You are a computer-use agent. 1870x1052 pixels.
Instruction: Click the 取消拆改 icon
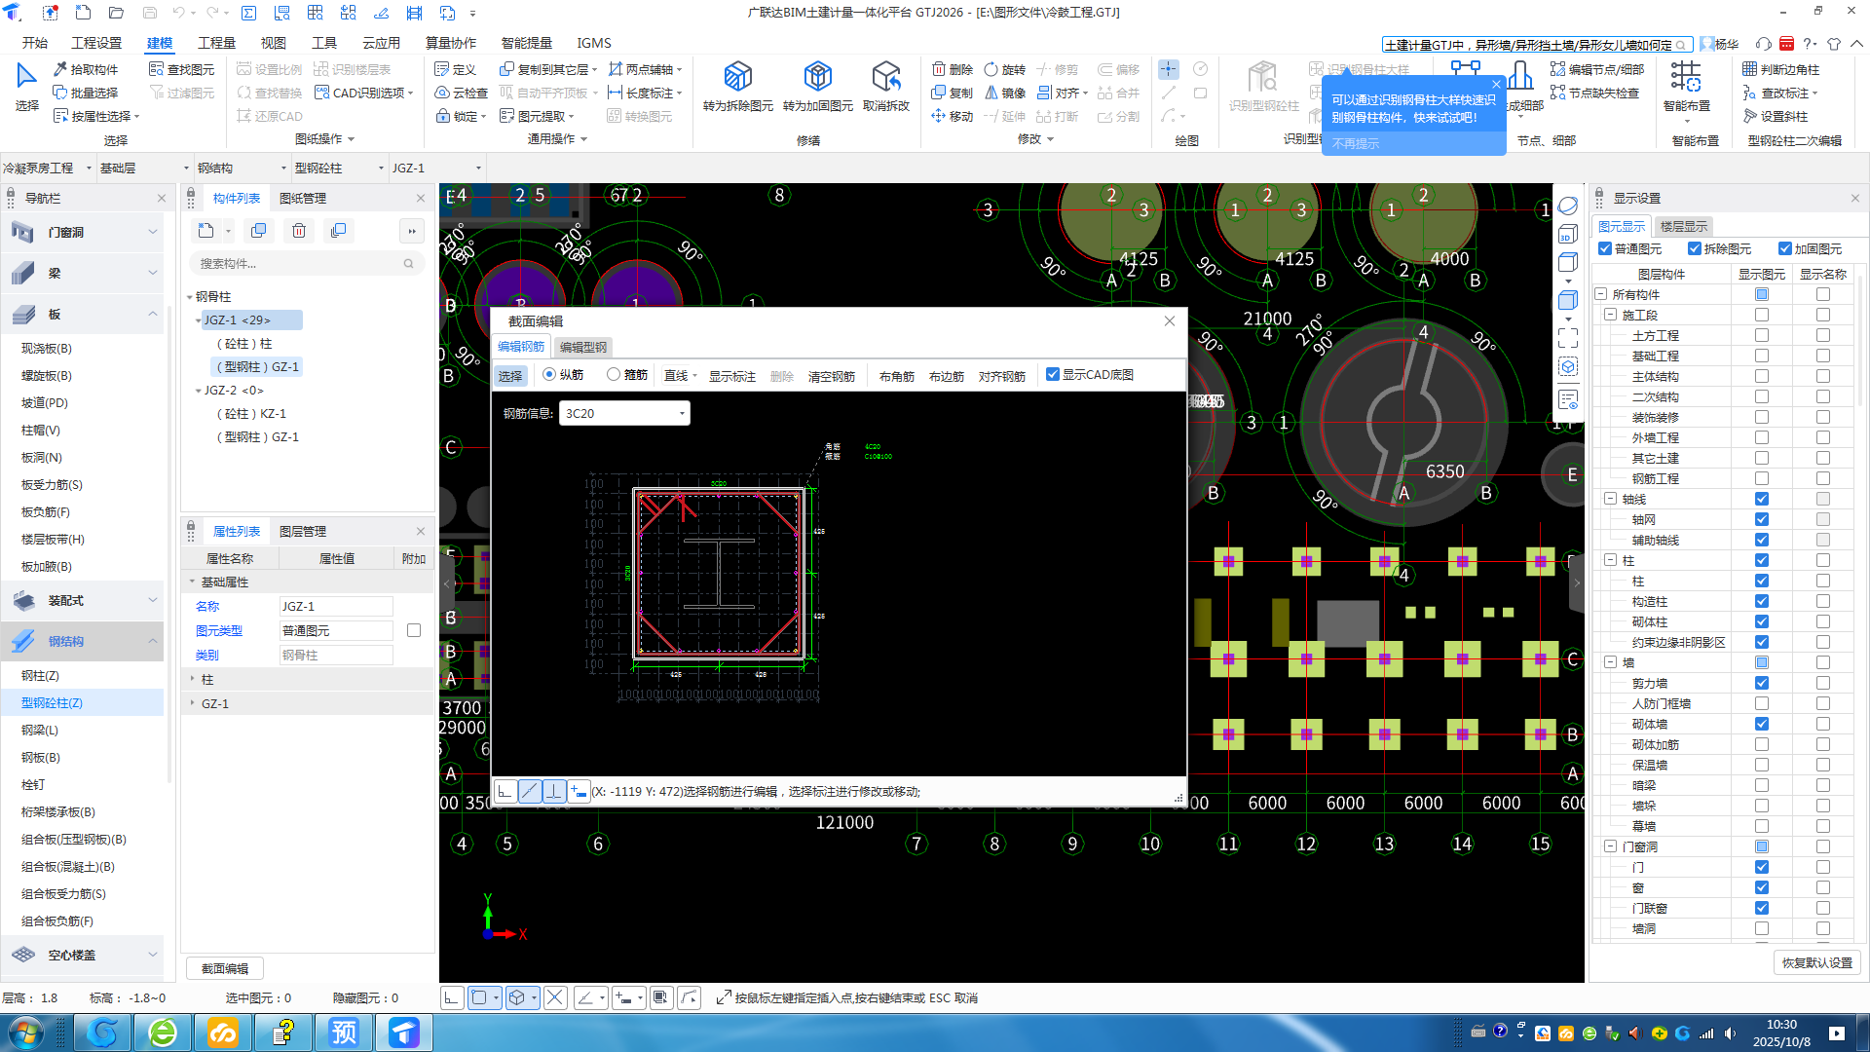tap(885, 77)
